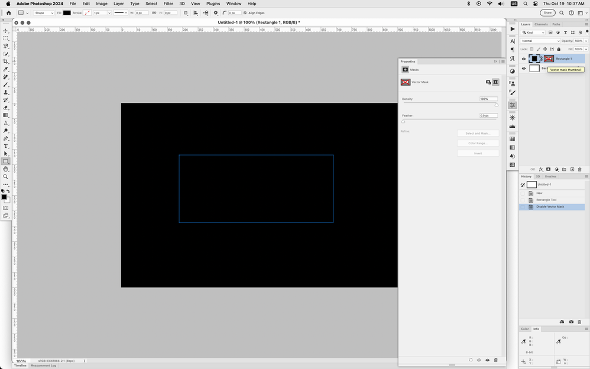Open the Paragraph panel icon

[x=512, y=50]
